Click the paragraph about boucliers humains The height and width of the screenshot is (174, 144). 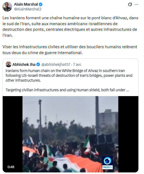[70, 50]
